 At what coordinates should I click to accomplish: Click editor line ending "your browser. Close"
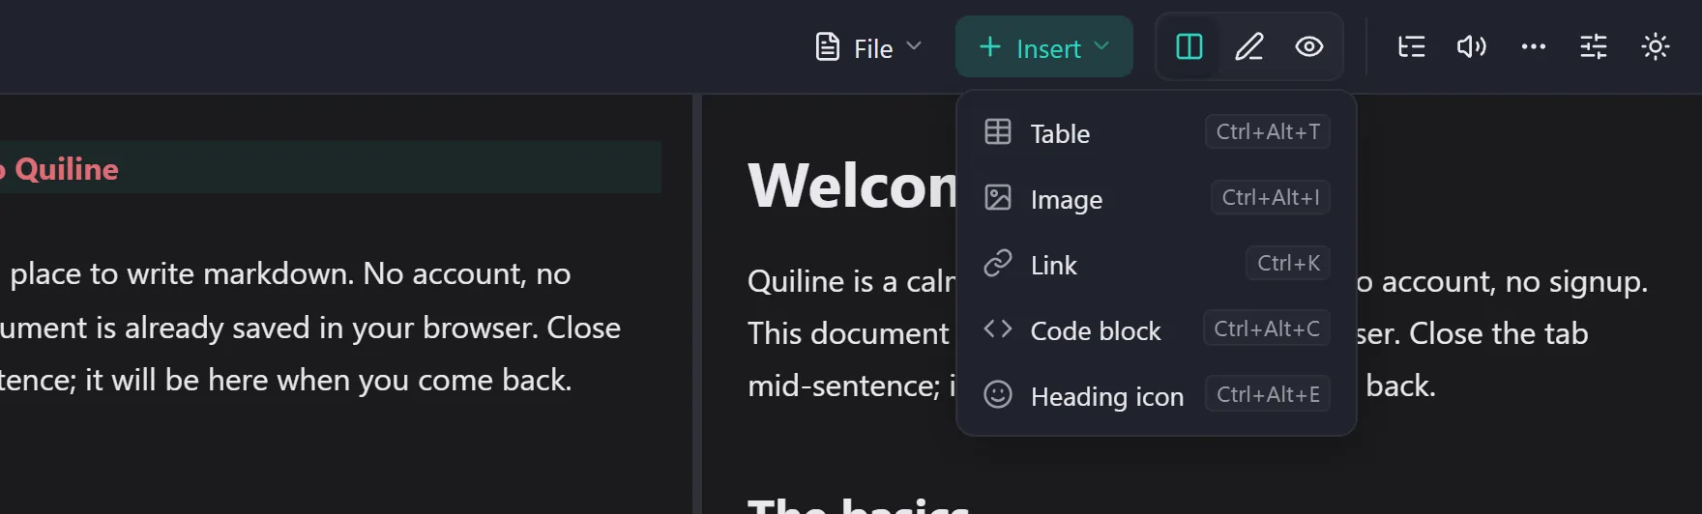point(310,328)
